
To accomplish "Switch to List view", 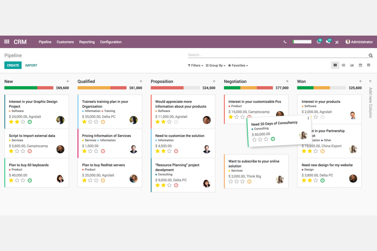I will point(343,65).
